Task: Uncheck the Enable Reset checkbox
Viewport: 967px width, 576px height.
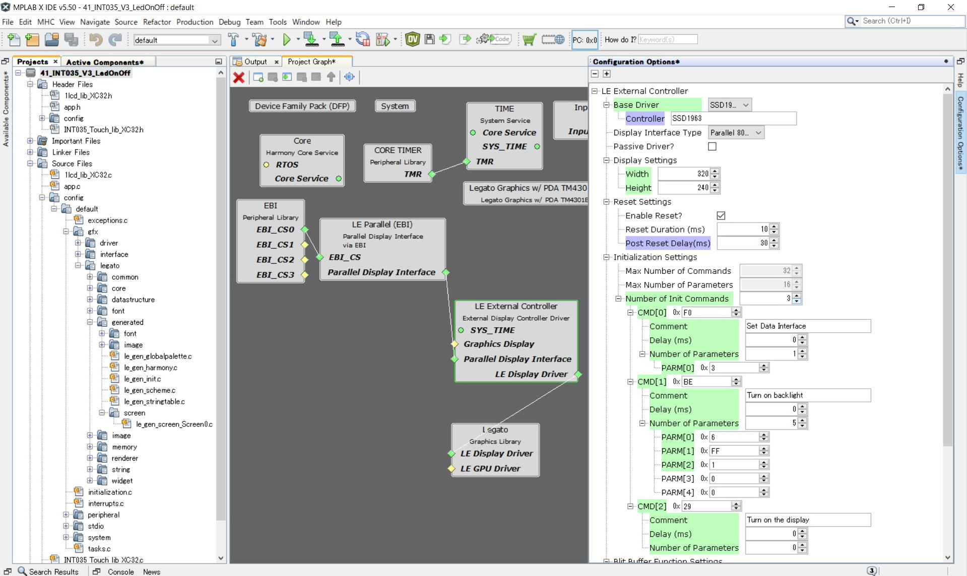Action: [x=721, y=215]
